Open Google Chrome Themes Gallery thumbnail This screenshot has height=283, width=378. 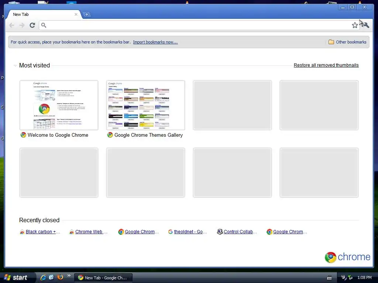[x=145, y=105]
